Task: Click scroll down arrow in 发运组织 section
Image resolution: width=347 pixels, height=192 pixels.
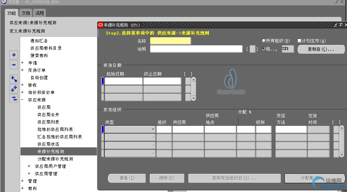Action: (342, 154)
